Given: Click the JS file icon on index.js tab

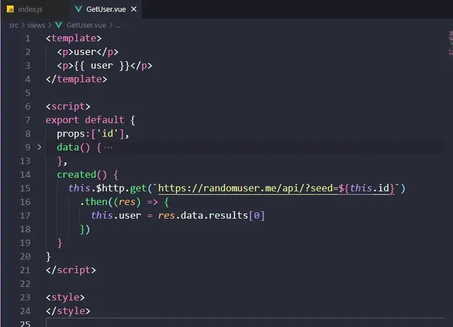Looking at the screenshot, I should click(x=10, y=10).
